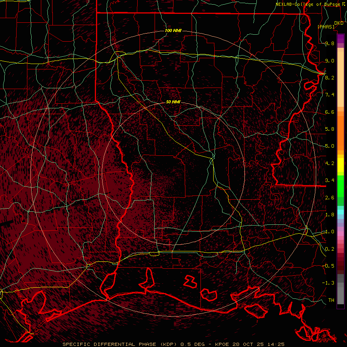Click the 5.0 value on the color scale

tap(330, 146)
